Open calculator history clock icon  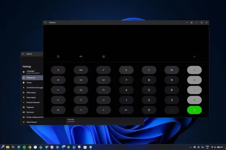coord(58,57)
